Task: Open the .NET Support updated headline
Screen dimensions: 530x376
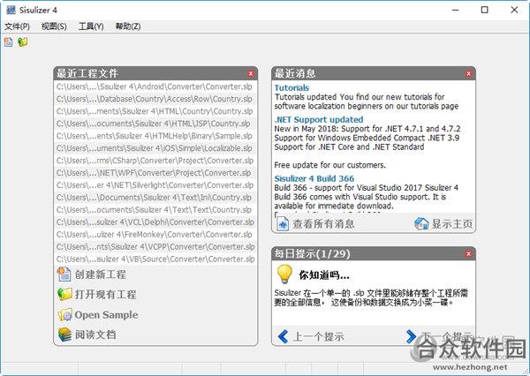Action: [x=319, y=119]
